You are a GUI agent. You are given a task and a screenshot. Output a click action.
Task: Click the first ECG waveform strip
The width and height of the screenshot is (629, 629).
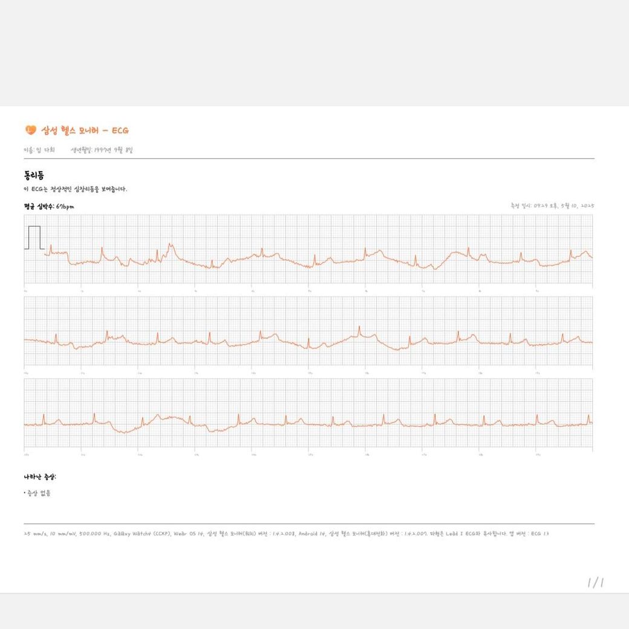308,249
